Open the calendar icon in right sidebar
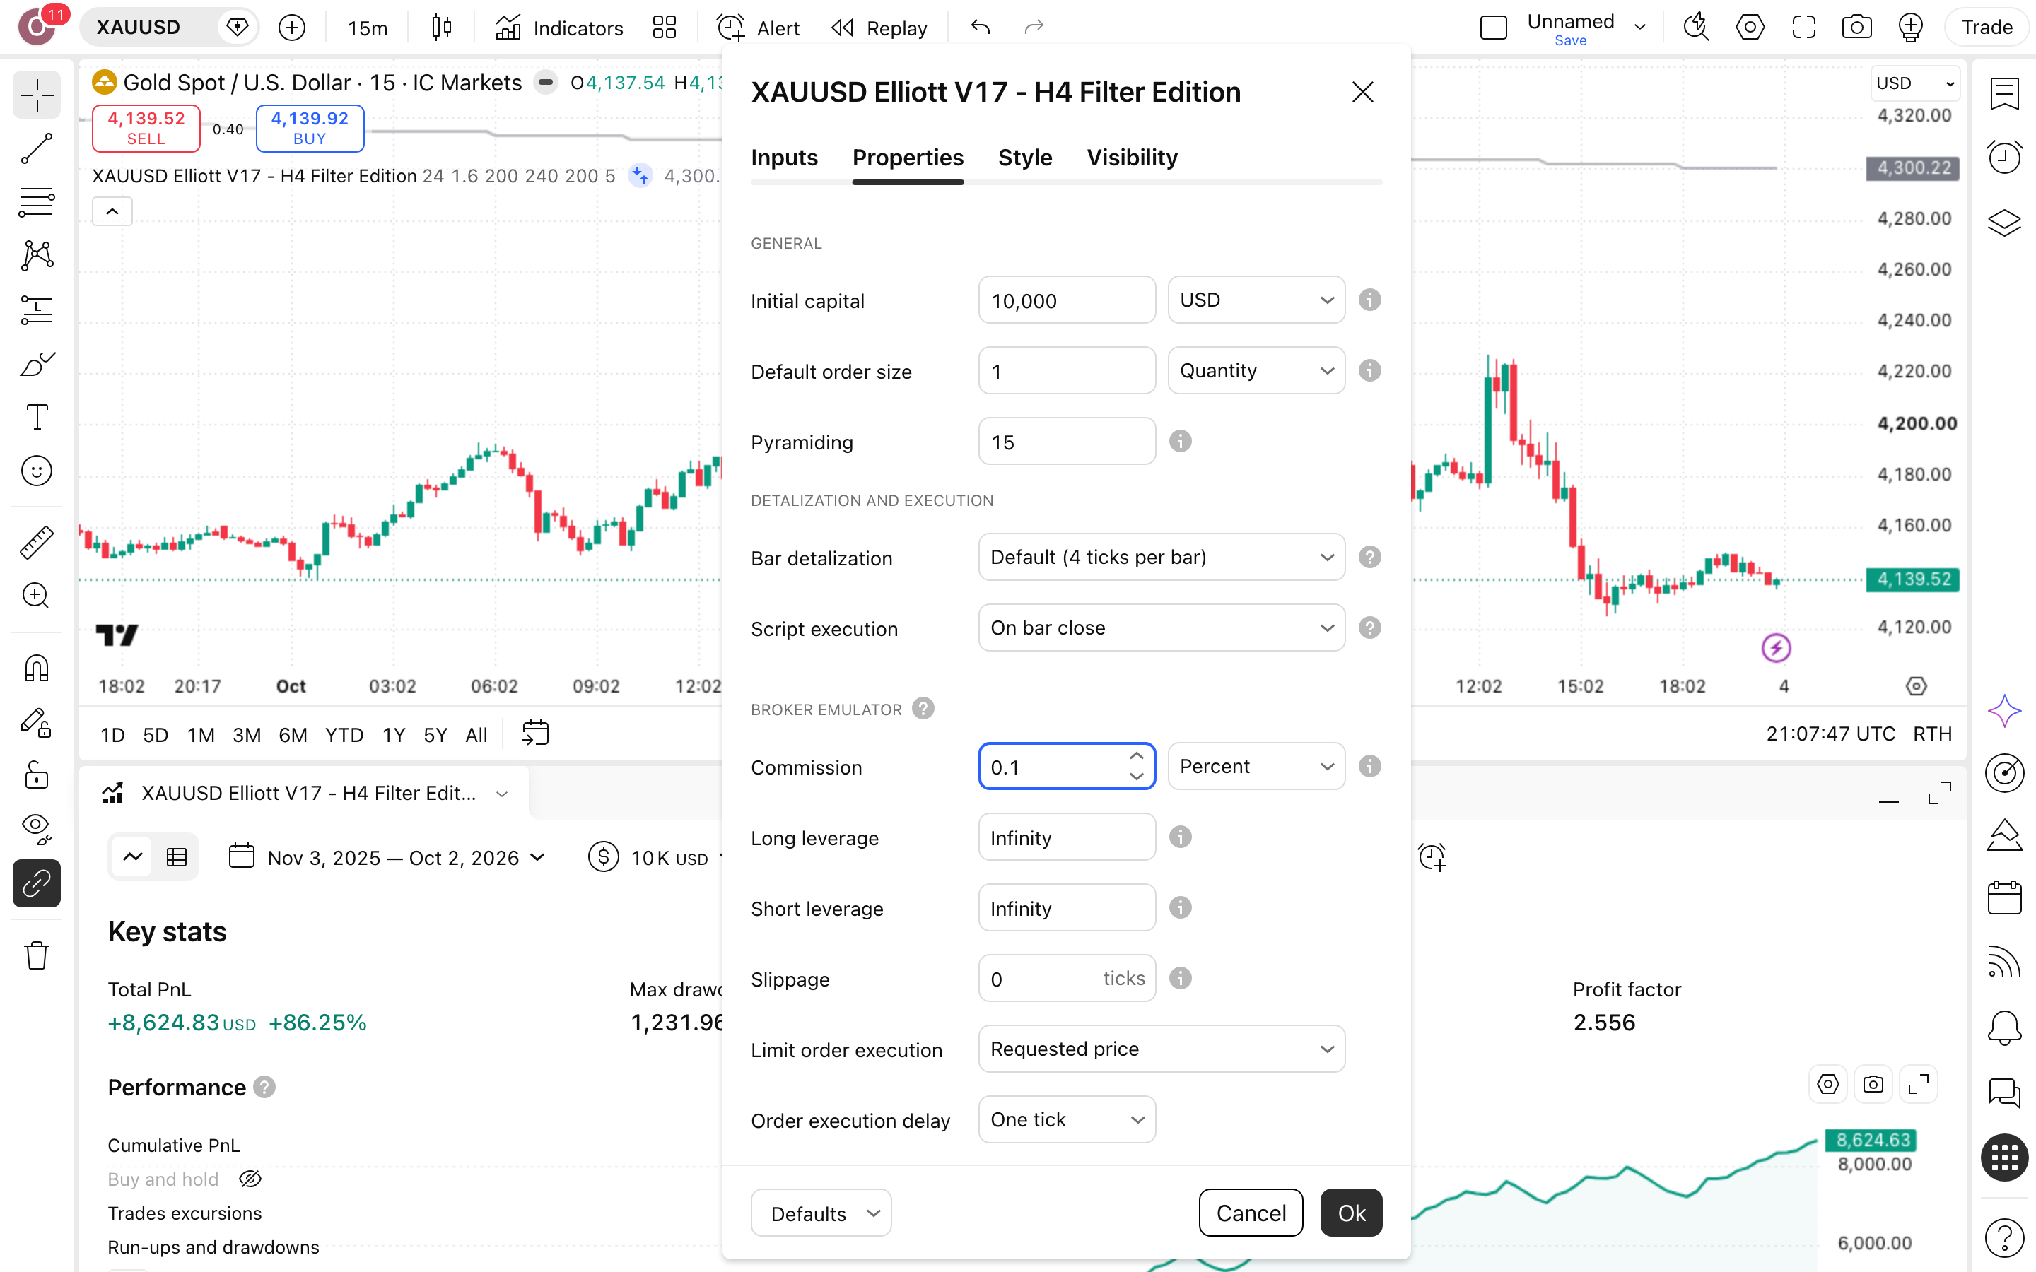2036x1272 pixels. pyautogui.click(x=2004, y=897)
